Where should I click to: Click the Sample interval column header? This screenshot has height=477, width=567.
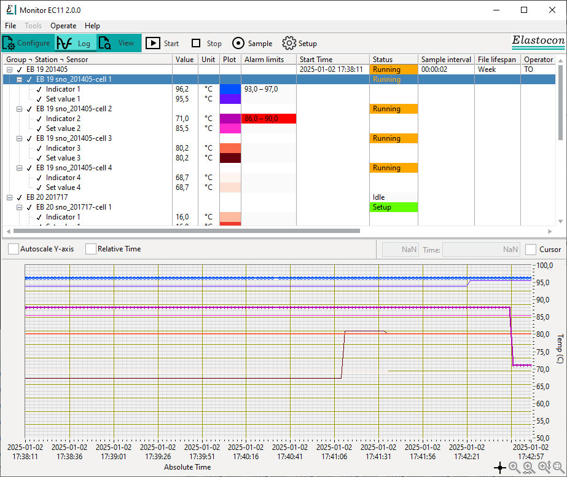click(446, 60)
